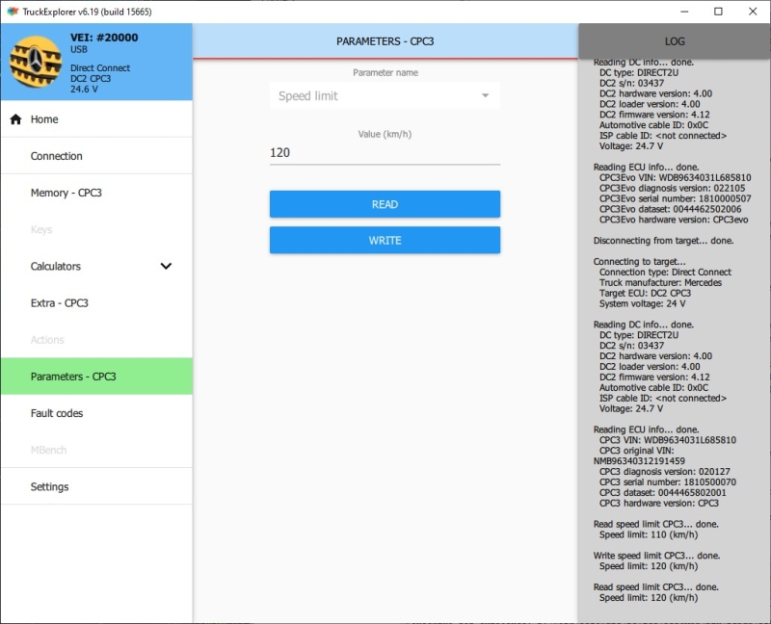
Task: Click log line 'CPC3Evo dataset: 0044462502006'
Action: point(670,209)
